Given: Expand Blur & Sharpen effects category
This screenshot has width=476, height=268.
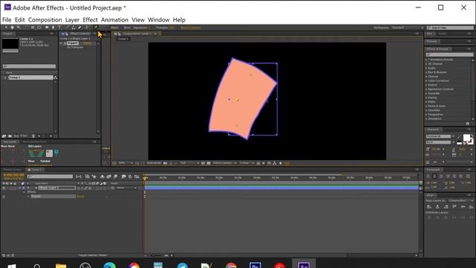Looking at the screenshot, I should tap(426, 72).
